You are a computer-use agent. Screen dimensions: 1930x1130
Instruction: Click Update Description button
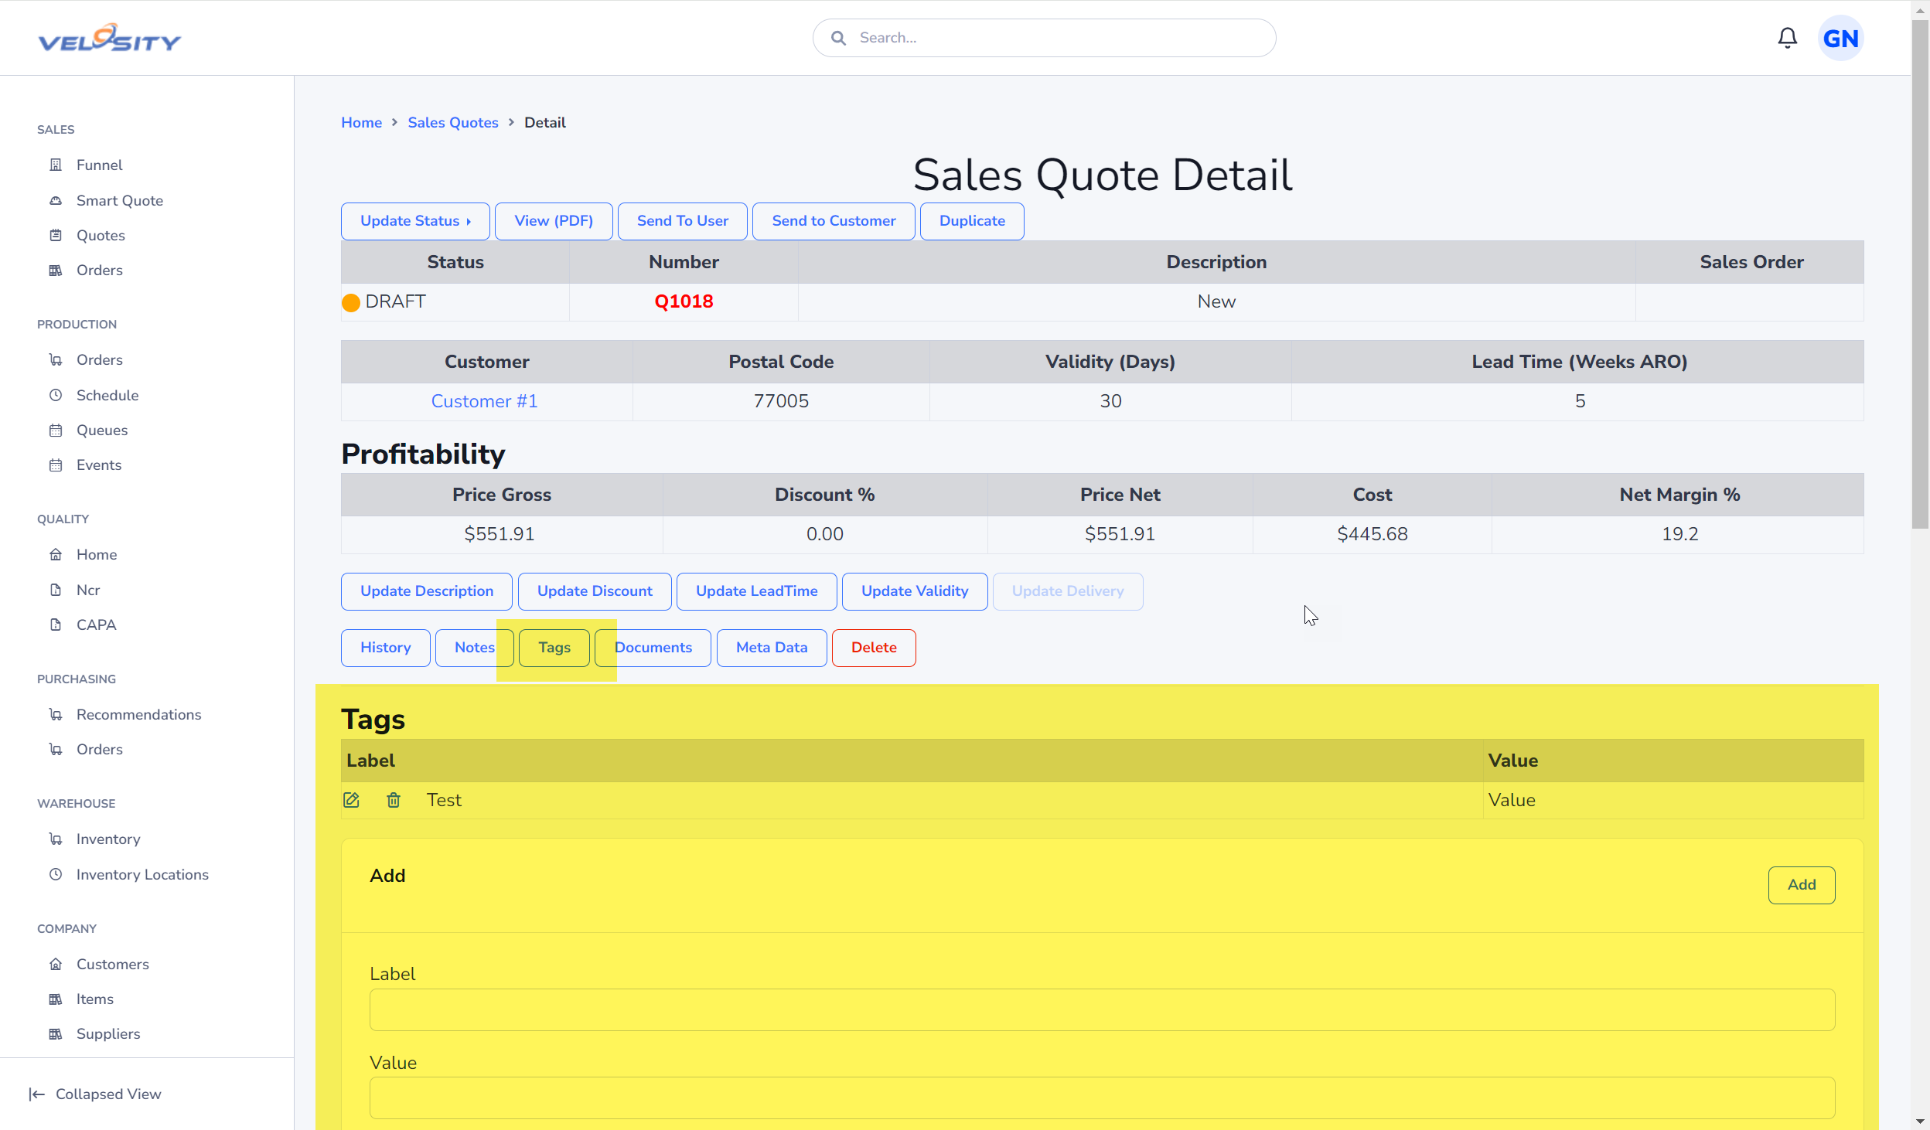tap(427, 591)
